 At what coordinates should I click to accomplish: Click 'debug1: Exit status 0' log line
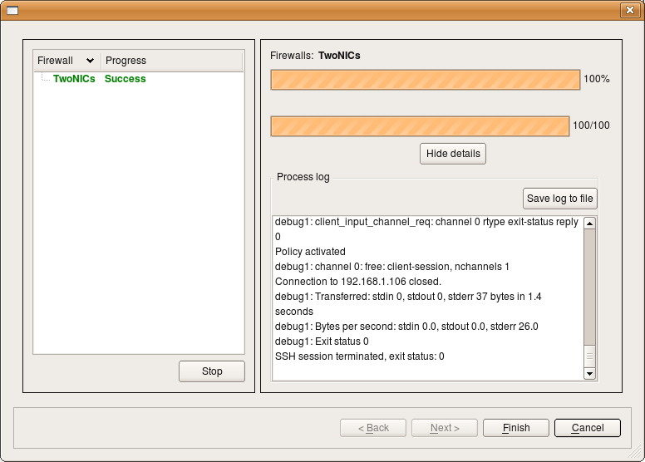322,342
